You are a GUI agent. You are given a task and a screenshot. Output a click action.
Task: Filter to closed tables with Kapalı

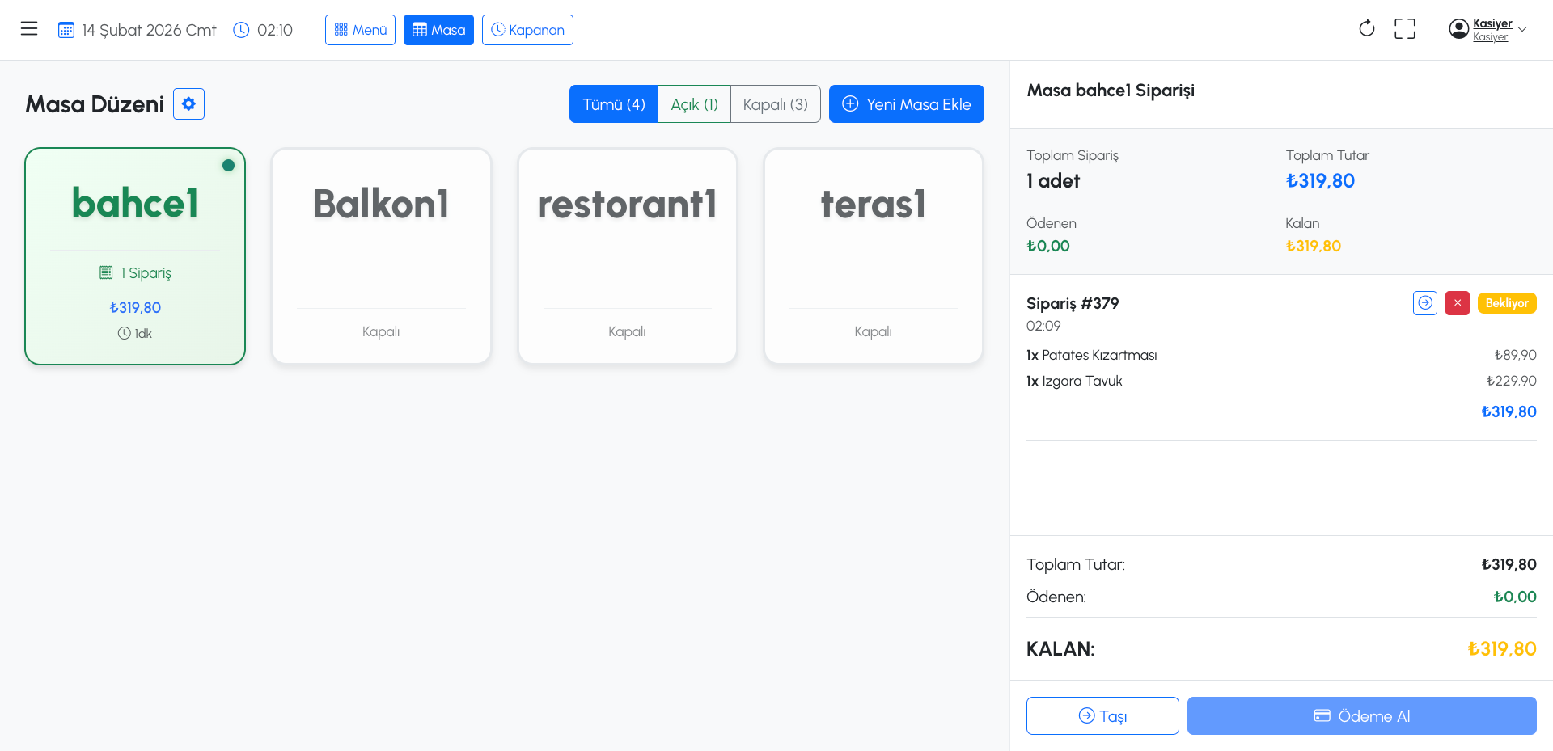[775, 104]
